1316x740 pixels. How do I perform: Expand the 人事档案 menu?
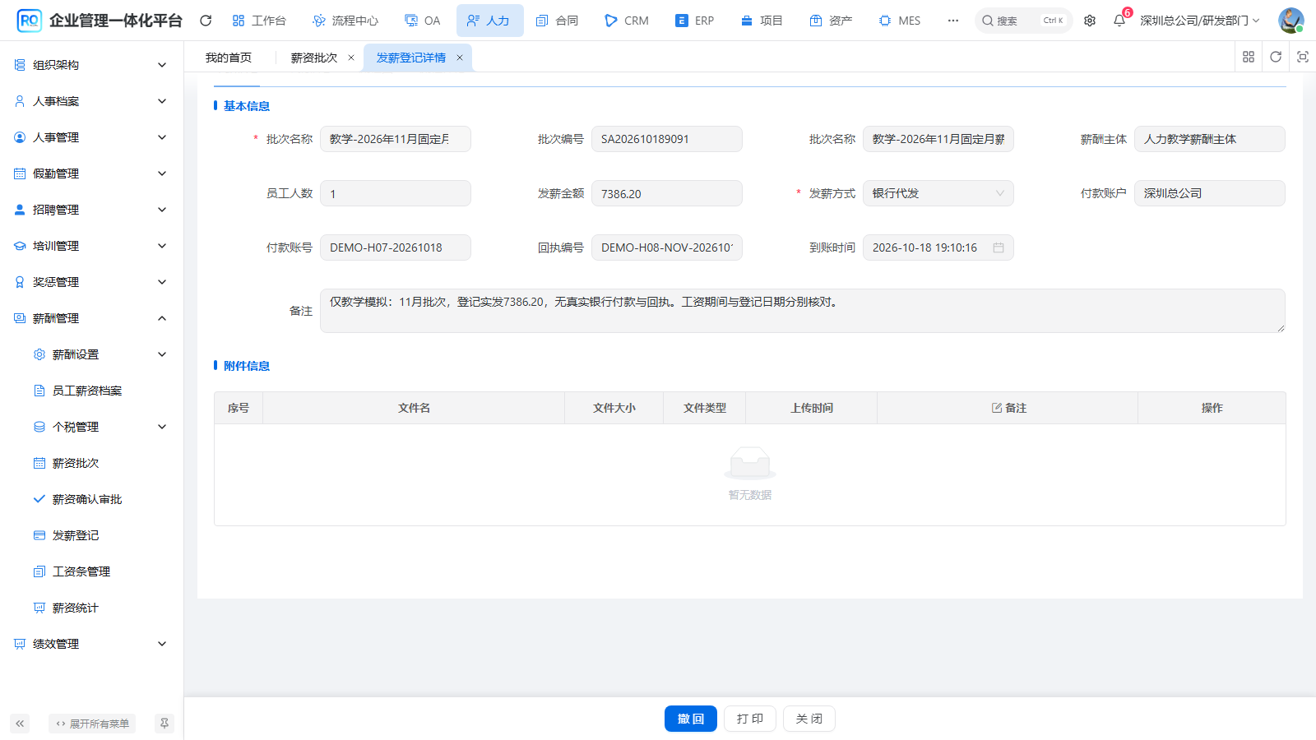pos(162,101)
